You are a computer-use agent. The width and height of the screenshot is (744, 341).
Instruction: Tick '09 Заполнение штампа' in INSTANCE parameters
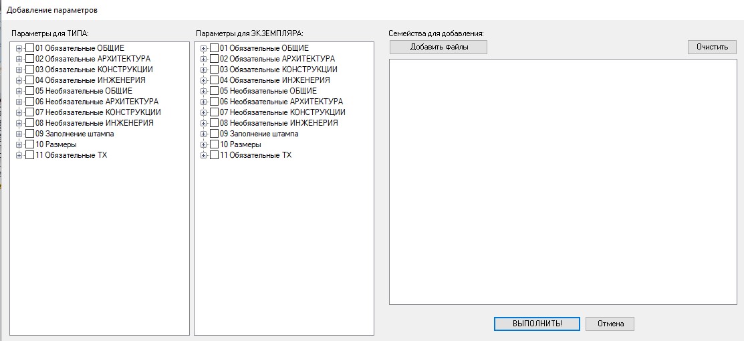pos(214,134)
